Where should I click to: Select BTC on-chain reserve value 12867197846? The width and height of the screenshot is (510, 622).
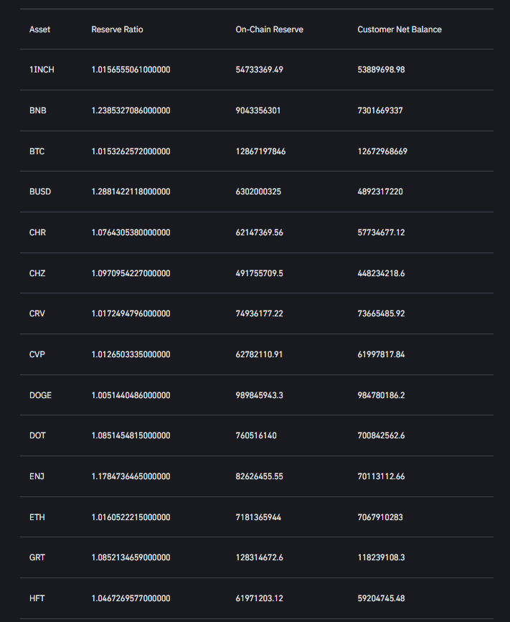[x=260, y=151]
